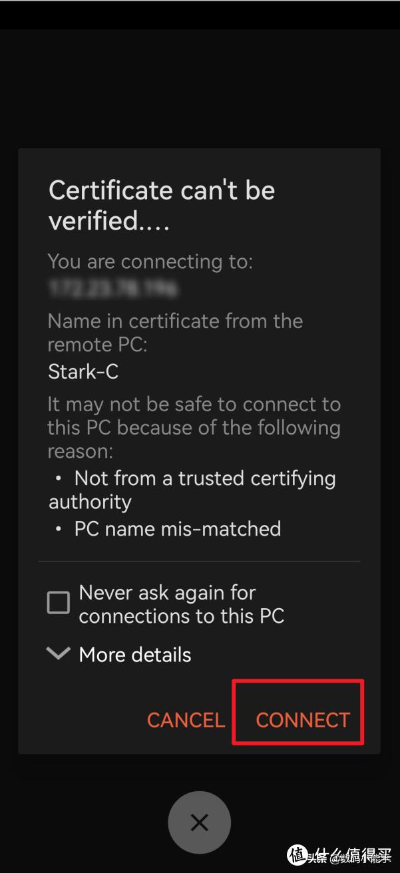Click the "Certificate can't be verified" title
Screen dimensions: 400x873
coord(162,205)
